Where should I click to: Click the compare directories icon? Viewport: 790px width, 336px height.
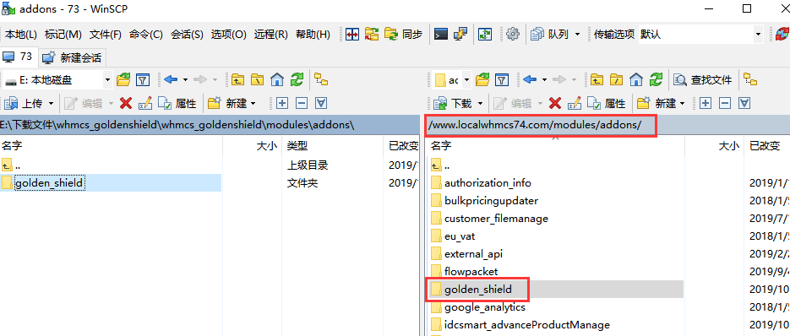point(351,35)
